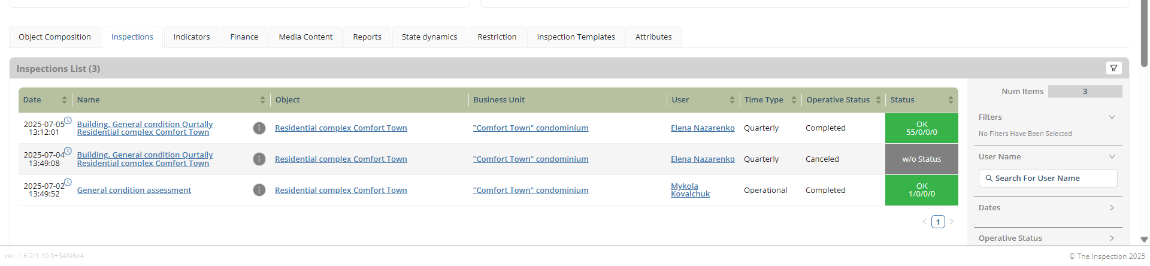Collapse the User Name filter section

(x=1112, y=157)
